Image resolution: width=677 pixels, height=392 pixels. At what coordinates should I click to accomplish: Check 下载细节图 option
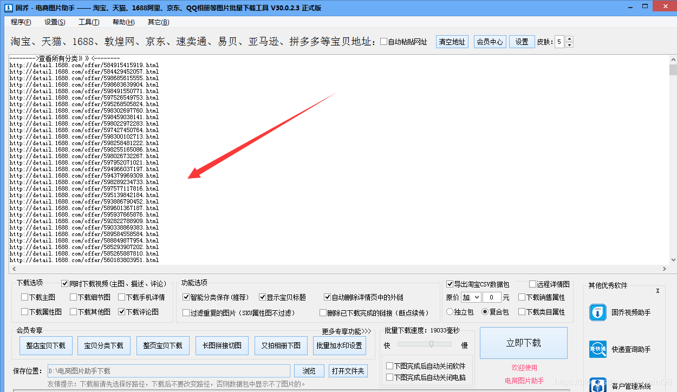(x=74, y=297)
